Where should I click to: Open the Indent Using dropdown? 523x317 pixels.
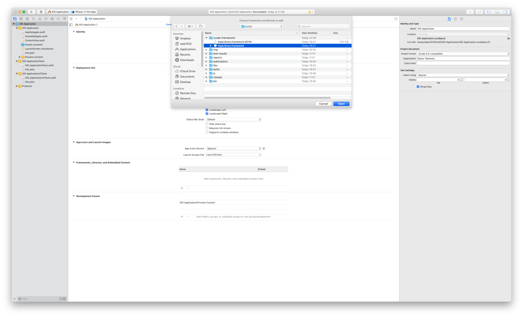463,75
